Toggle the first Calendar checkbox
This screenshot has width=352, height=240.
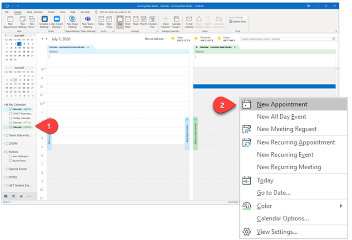tap(10, 109)
